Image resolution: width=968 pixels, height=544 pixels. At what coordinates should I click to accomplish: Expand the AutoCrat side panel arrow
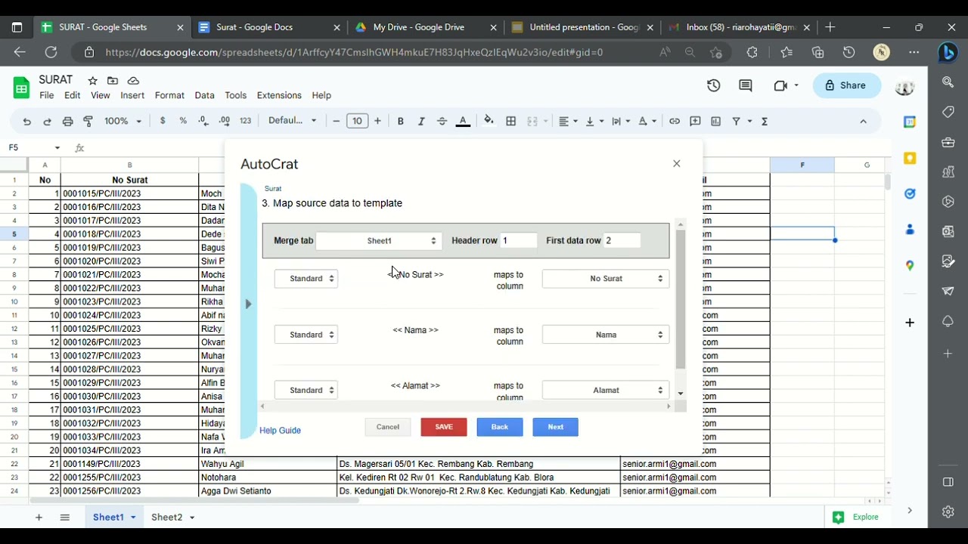click(x=248, y=304)
